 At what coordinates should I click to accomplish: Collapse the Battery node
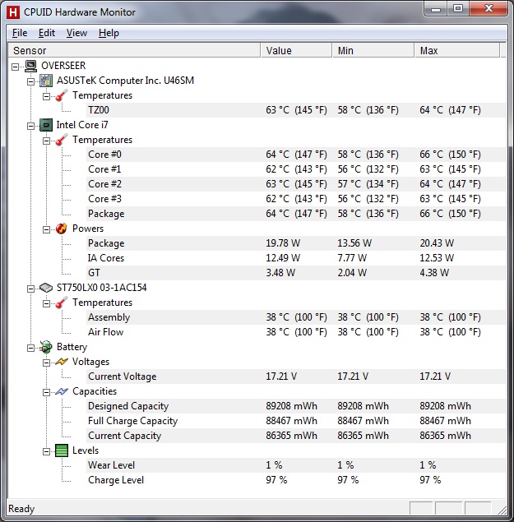point(30,348)
